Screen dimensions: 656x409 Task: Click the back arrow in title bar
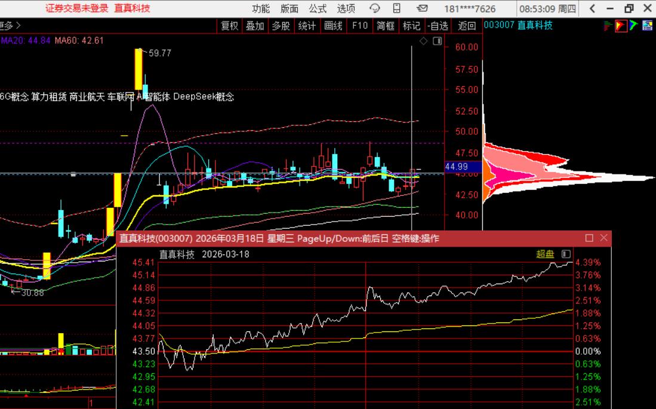592,8
